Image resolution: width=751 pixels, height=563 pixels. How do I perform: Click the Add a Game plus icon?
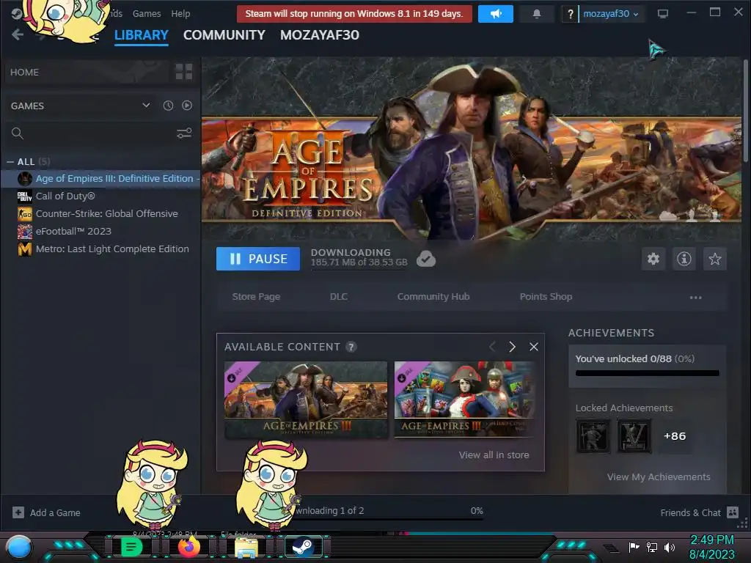click(x=18, y=512)
